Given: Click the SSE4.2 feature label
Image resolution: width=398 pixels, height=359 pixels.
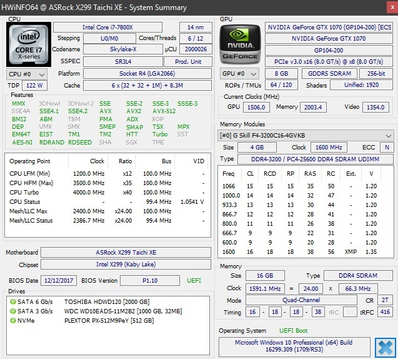Looking at the screenshot, I should [77, 111].
